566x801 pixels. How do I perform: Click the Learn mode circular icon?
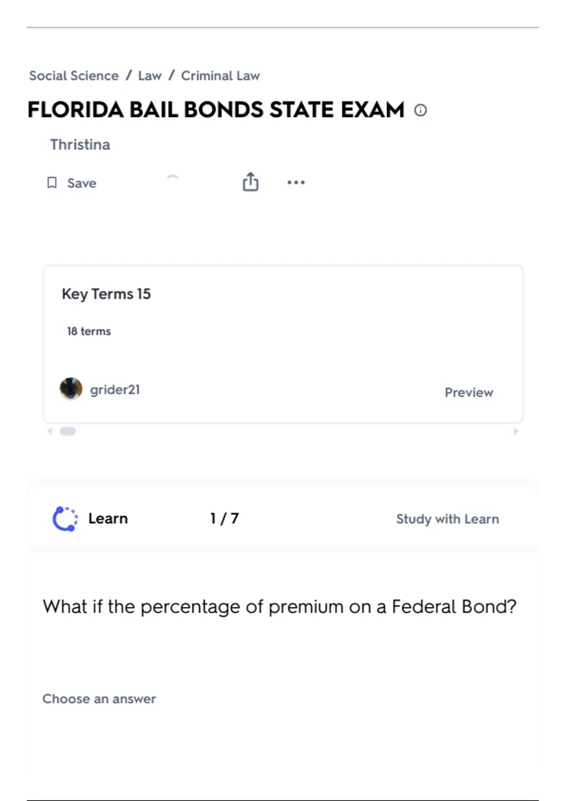coord(65,519)
